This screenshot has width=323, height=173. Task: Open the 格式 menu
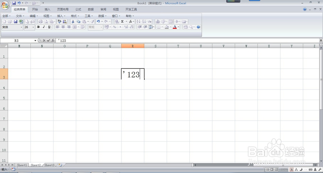[75, 16]
